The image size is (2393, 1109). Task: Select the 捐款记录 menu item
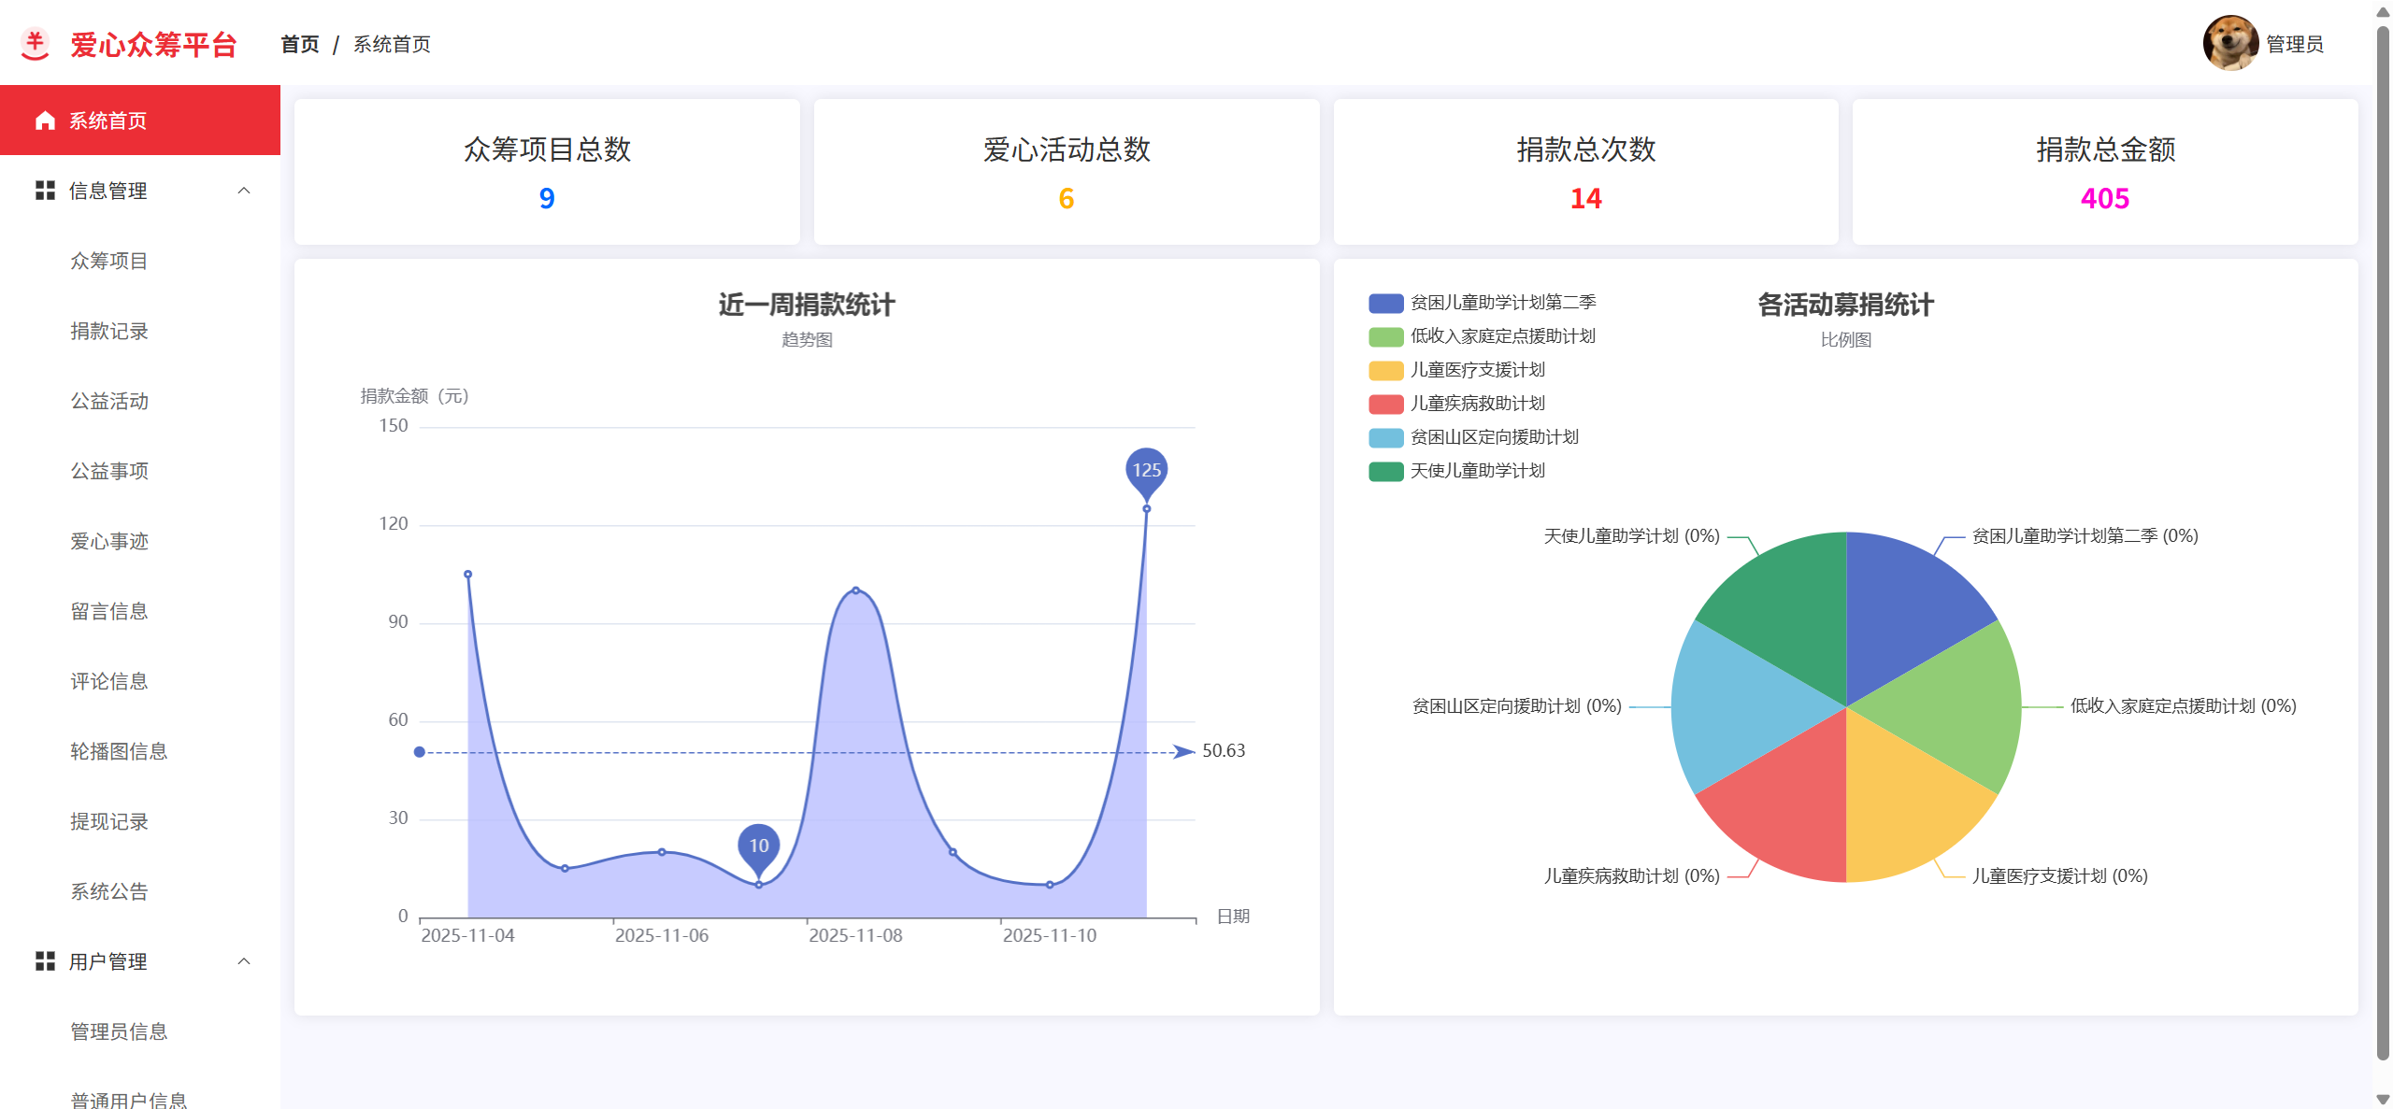(x=109, y=331)
